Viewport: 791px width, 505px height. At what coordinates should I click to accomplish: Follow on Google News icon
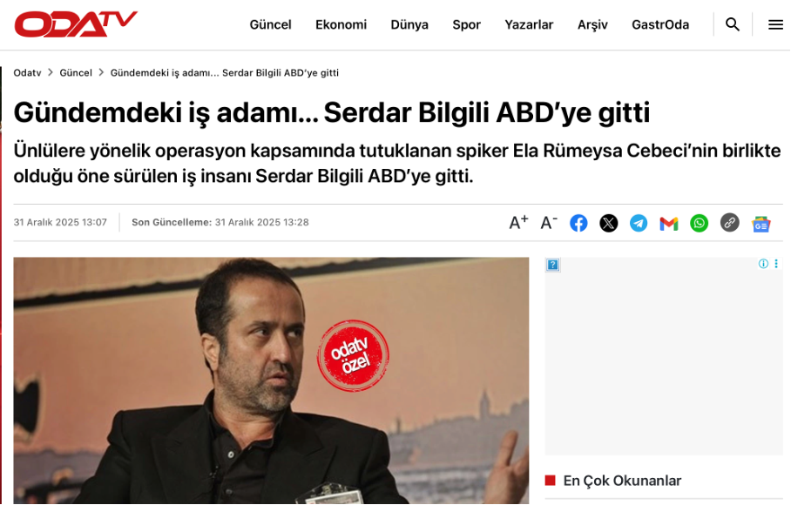[761, 224]
